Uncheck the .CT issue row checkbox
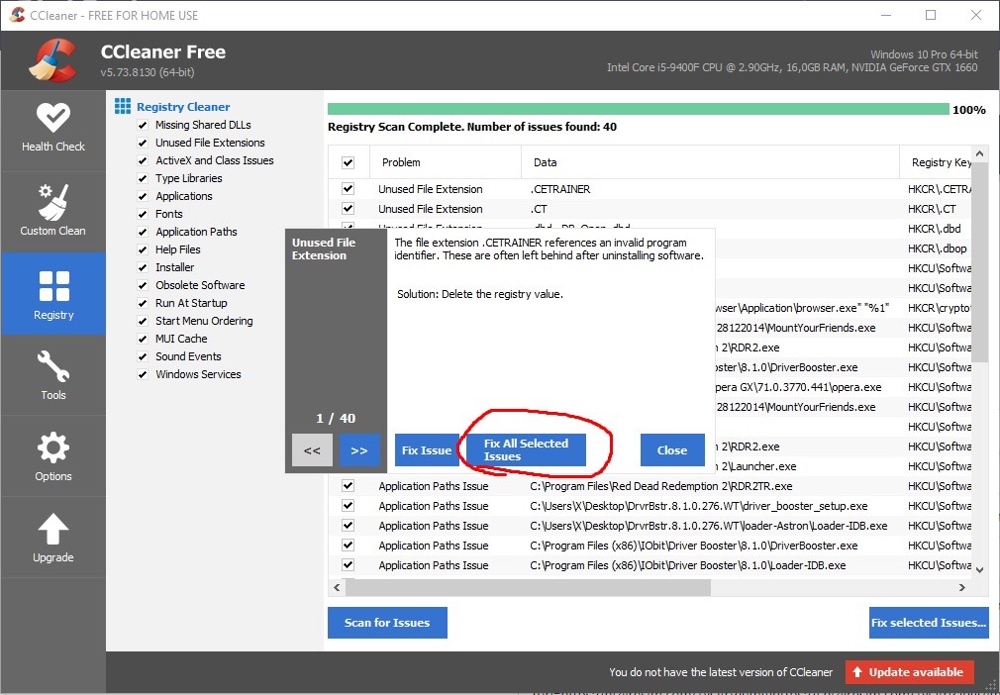 [x=348, y=209]
